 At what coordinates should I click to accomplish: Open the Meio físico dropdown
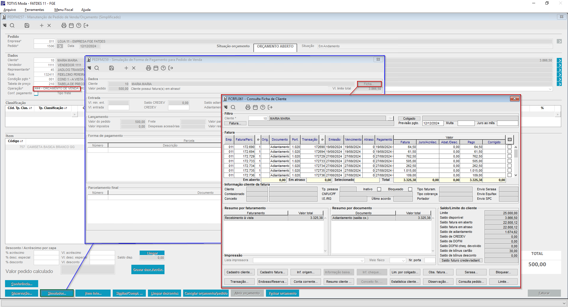(x=404, y=260)
